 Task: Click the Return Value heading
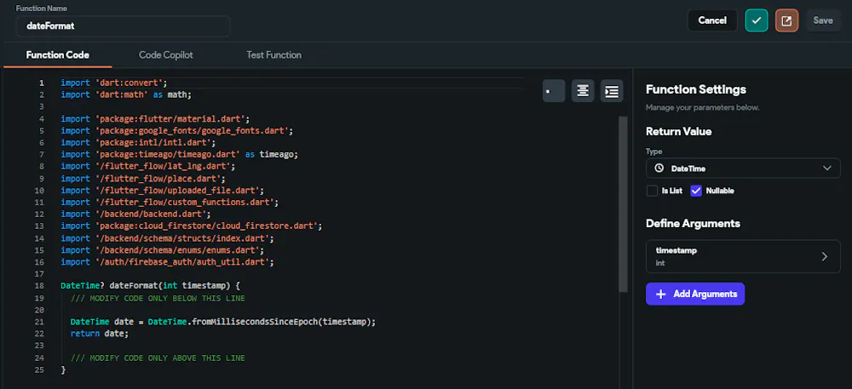679,132
